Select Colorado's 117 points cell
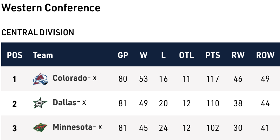The width and height of the screenshot is (280, 140). [x=213, y=79]
